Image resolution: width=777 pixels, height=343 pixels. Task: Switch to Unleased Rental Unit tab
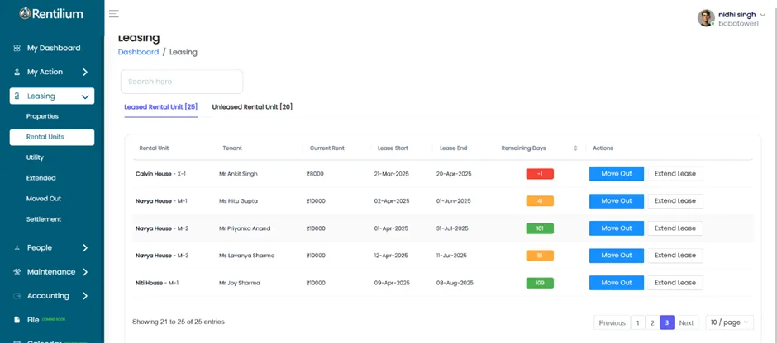[x=252, y=107]
